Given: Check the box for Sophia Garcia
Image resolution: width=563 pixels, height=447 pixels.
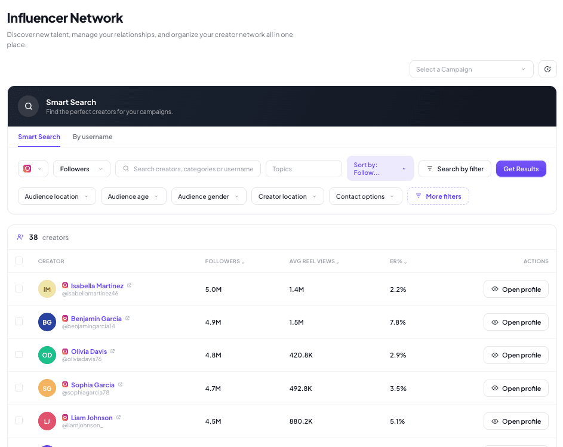Looking at the screenshot, I should point(19,387).
